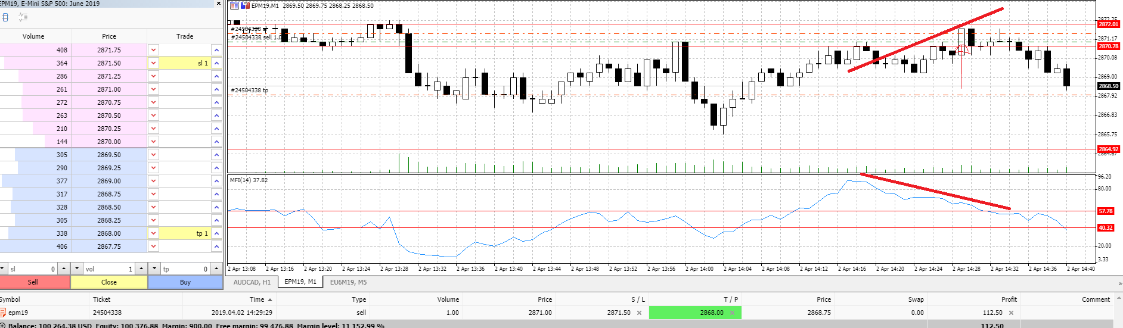Click blue up arrow at price 2871.75

coord(216,50)
